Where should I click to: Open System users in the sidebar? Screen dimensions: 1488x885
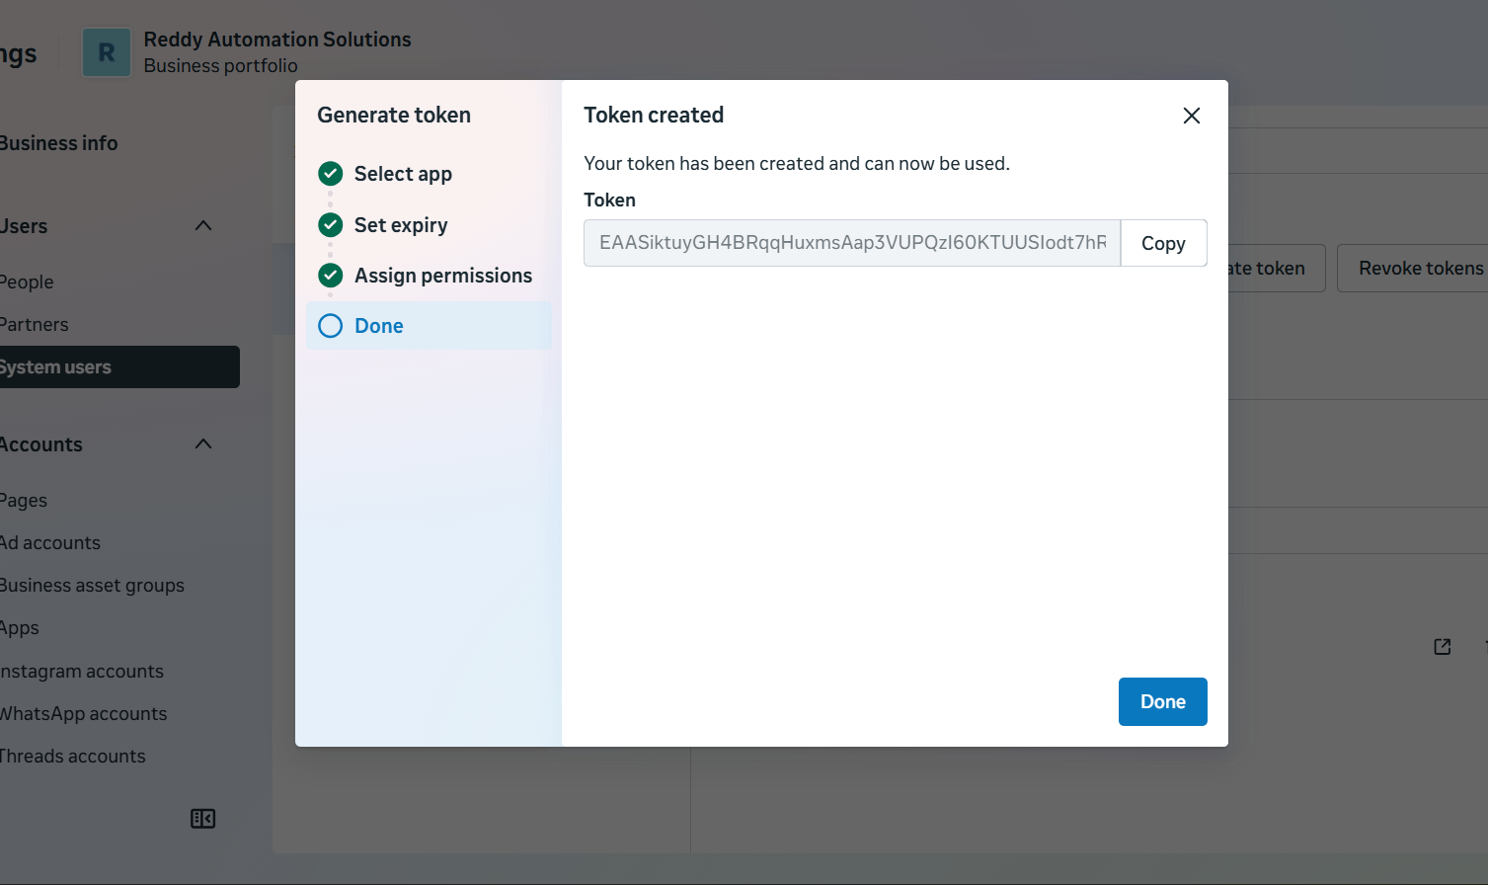(118, 366)
